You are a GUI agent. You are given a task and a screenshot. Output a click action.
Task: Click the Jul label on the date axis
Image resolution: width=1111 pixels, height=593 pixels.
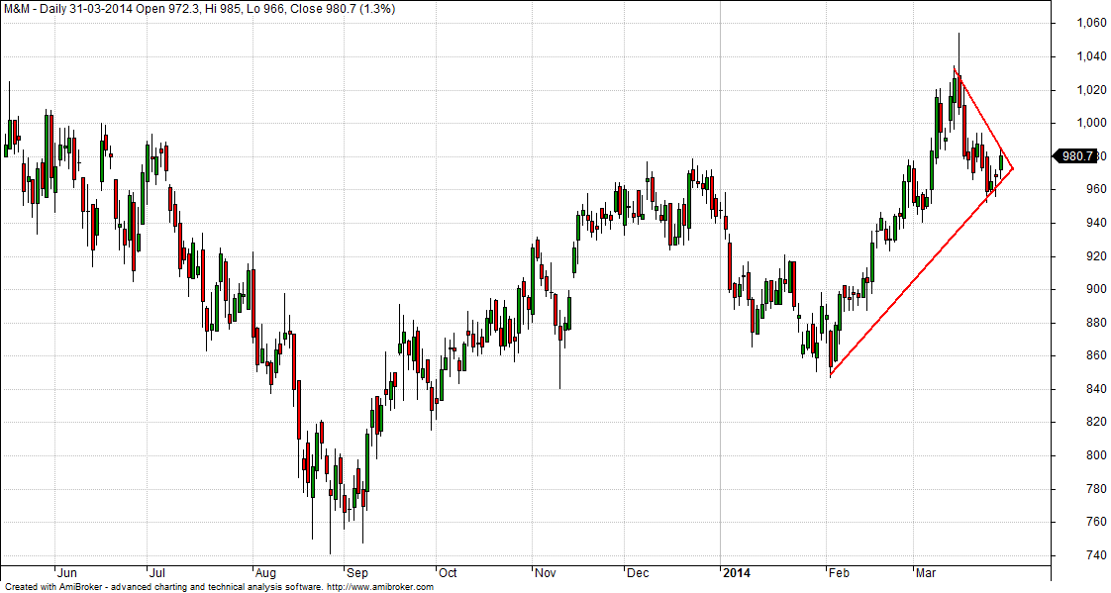tap(157, 572)
